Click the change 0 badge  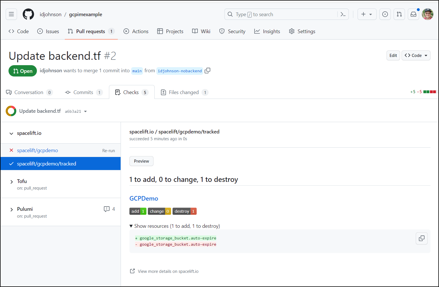pyautogui.click(x=159, y=211)
